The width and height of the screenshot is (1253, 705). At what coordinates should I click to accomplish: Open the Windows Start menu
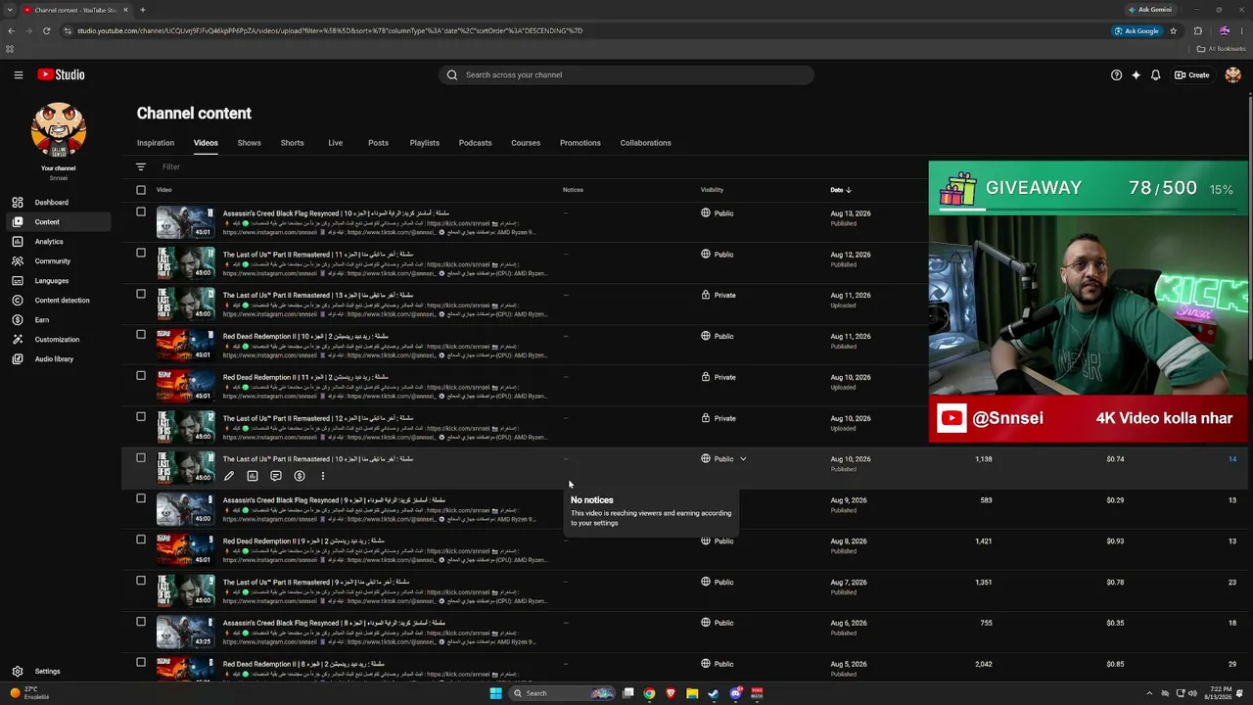pos(495,693)
